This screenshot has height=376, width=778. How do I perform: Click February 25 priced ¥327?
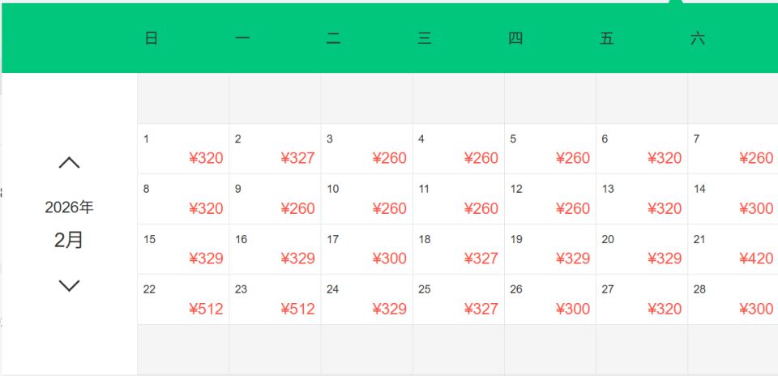tap(458, 300)
